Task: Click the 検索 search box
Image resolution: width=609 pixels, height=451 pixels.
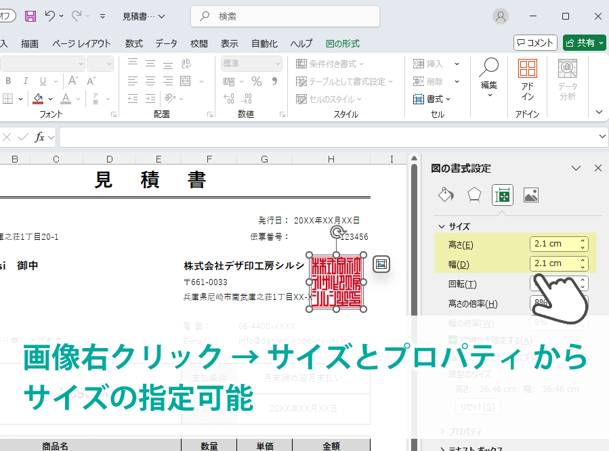Action: pyautogui.click(x=285, y=16)
